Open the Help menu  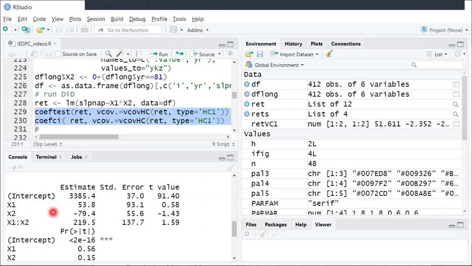pos(198,19)
